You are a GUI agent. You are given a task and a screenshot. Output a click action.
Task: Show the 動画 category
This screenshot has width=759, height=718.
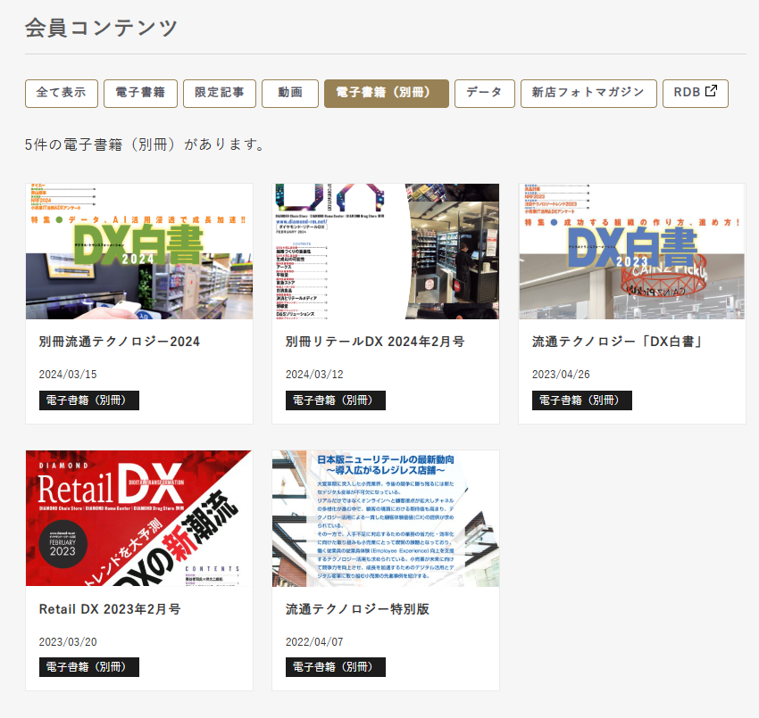point(290,93)
